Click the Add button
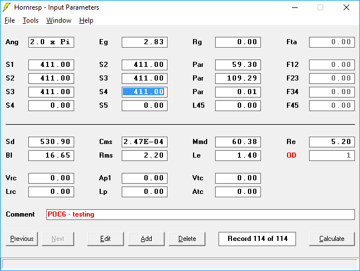 146,239
